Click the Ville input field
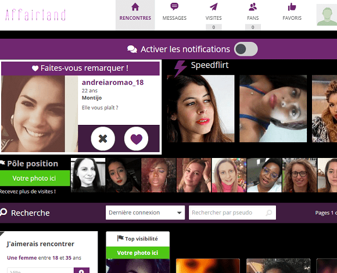 pos(41,271)
